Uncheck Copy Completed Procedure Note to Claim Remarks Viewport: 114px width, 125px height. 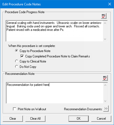point(22,56)
